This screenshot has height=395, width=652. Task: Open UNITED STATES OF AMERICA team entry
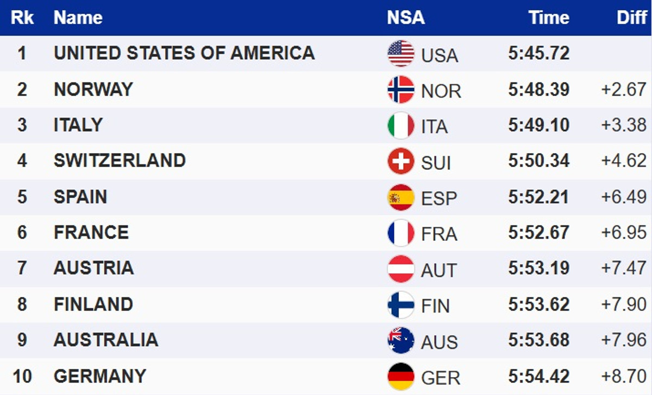click(x=184, y=53)
